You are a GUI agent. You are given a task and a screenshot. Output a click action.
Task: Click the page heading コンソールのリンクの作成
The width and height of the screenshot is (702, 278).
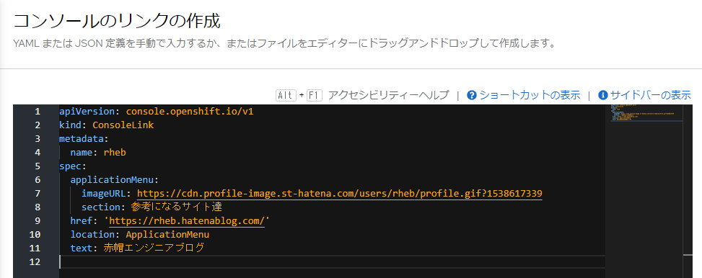[117, 21]
